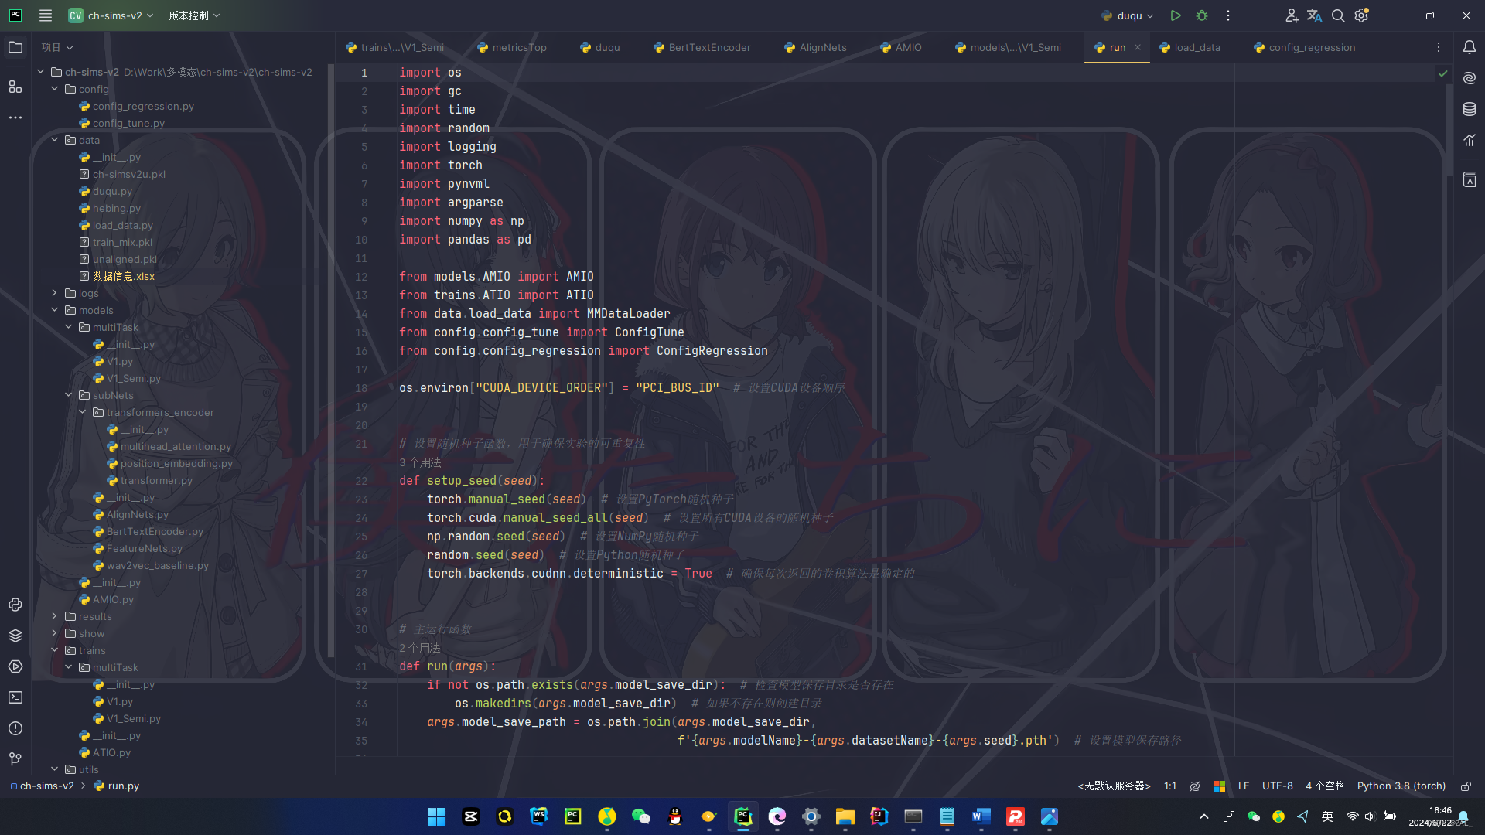The height and width of the screenshot is (835, 1485).
Task: Select hebing.py in the project tree
Action: click(x=116, y=208)
